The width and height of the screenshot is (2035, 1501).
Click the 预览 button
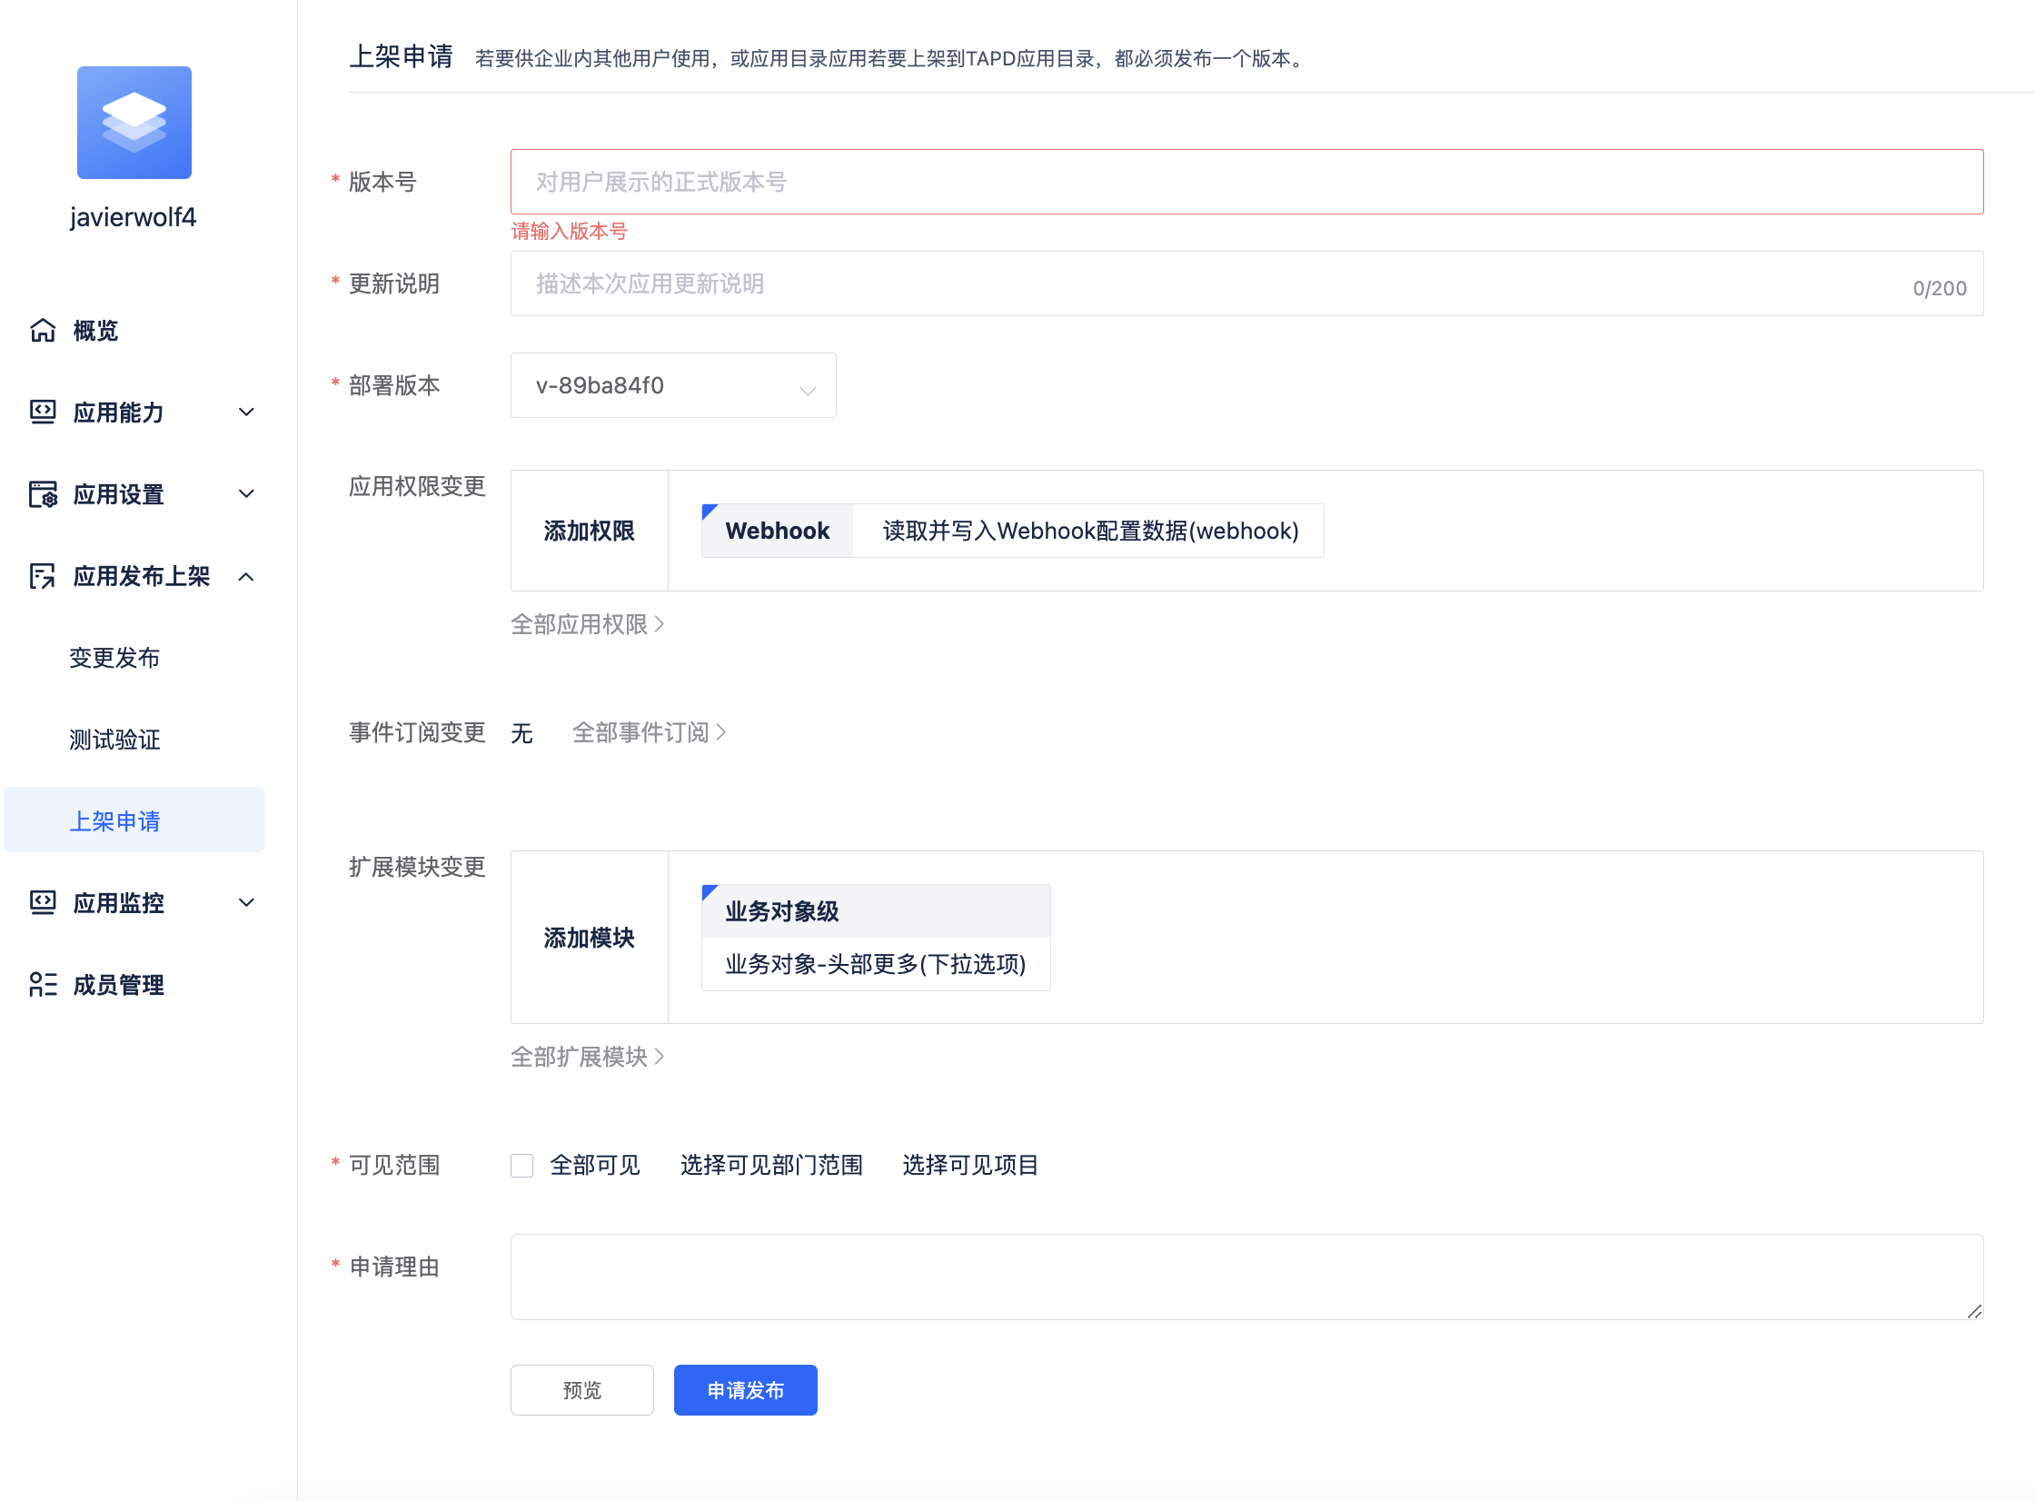(581, 1389)
